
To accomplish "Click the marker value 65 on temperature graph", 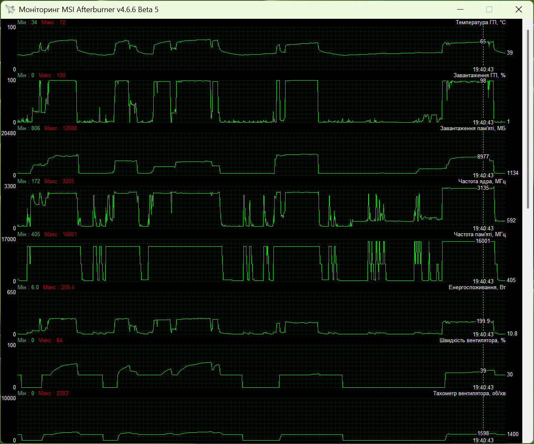I will point(483,41).
